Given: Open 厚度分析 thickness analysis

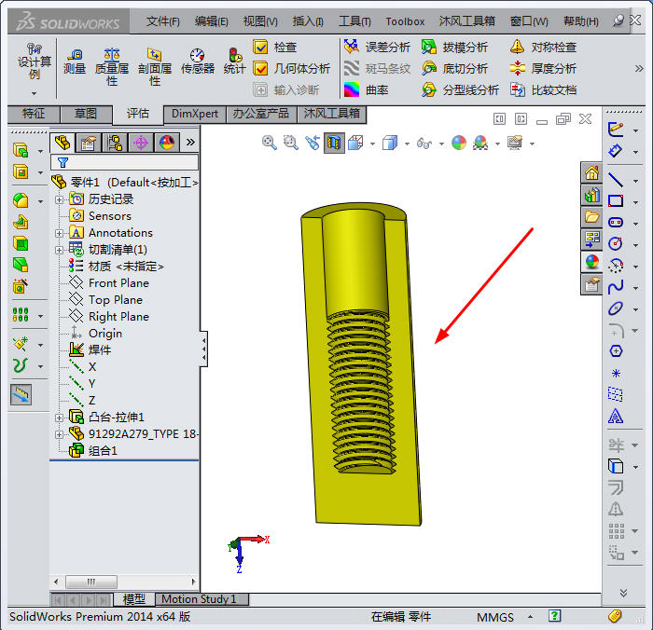Looking at the screenshot, I should pyautogui.click(x=543, y=68).
